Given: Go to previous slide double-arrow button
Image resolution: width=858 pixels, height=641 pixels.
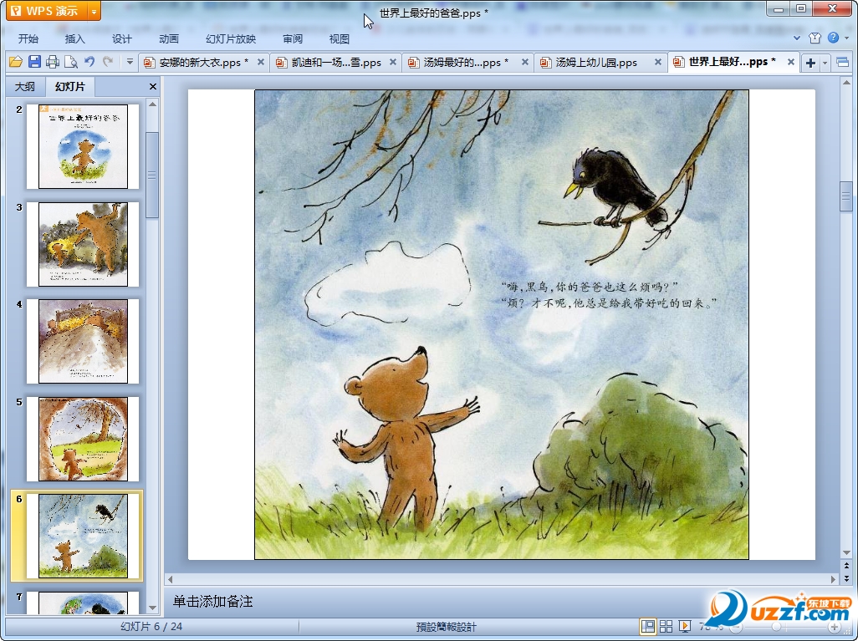Looking at the screenshot, I should click(x=846, y=566).
